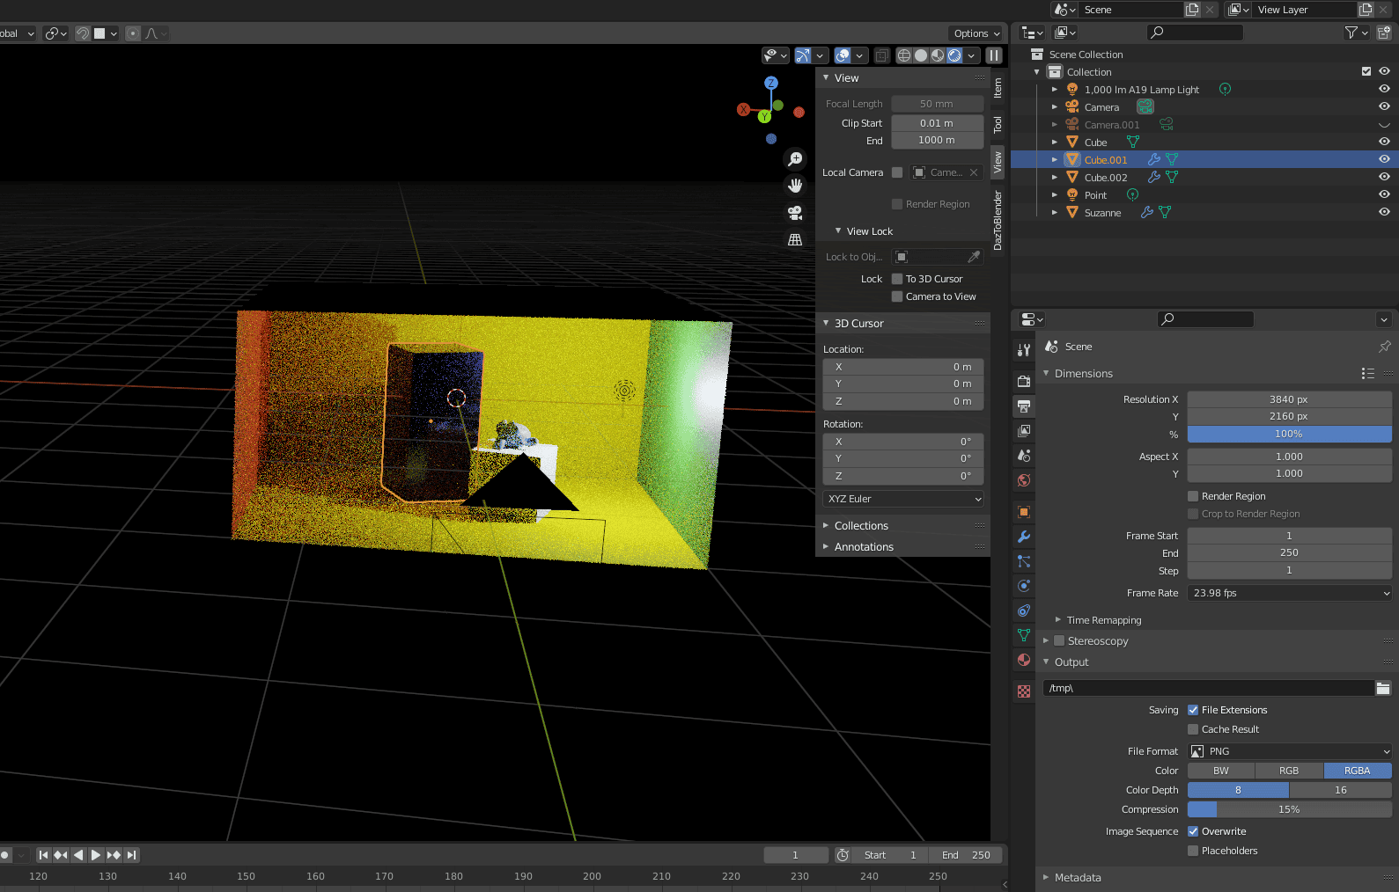The width and height of the screenshot is (1399, 892).
Task: Click the pan hand icon in viewport
Action: click(x=795, y=186)
